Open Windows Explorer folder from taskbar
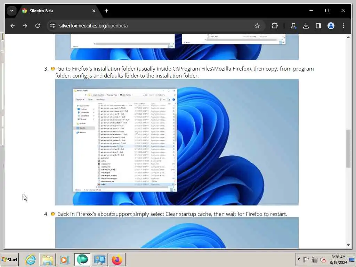Image resolution: width=356 pixels, height=267 pixels. click(x=47, y=259)
